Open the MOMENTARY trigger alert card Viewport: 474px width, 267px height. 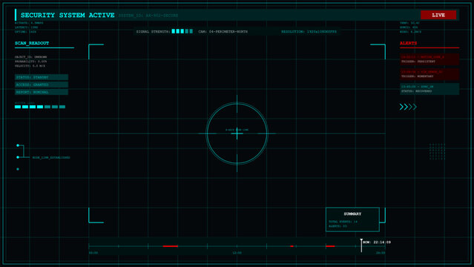429,74
